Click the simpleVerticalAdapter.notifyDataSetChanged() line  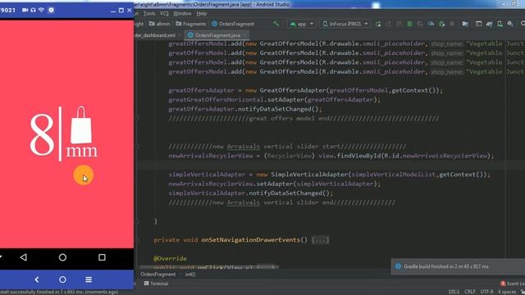coord(250,193)
